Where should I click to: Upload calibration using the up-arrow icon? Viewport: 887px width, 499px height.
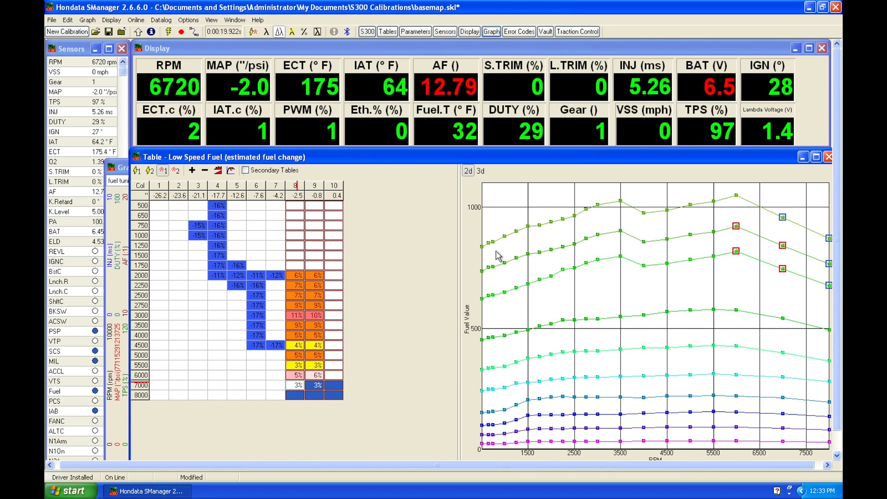pyautogui.click(x=138, y=31)
